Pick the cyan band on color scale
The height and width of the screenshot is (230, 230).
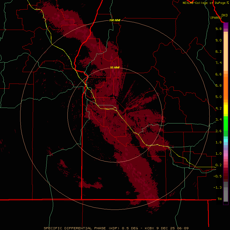tap(226, 141)
